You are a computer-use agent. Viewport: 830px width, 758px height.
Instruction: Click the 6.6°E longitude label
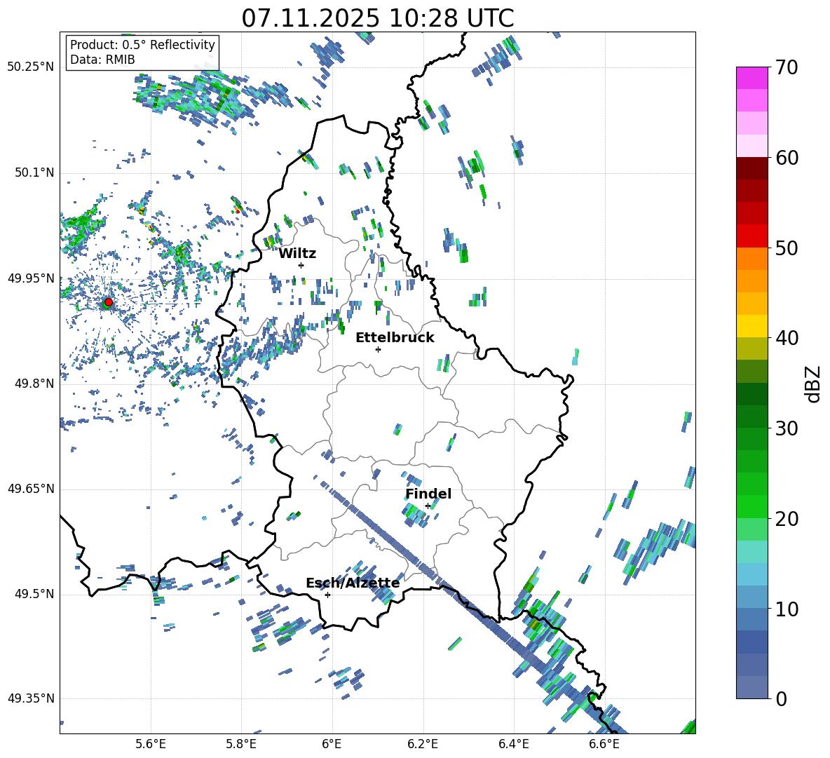click(x=604, y=744)
